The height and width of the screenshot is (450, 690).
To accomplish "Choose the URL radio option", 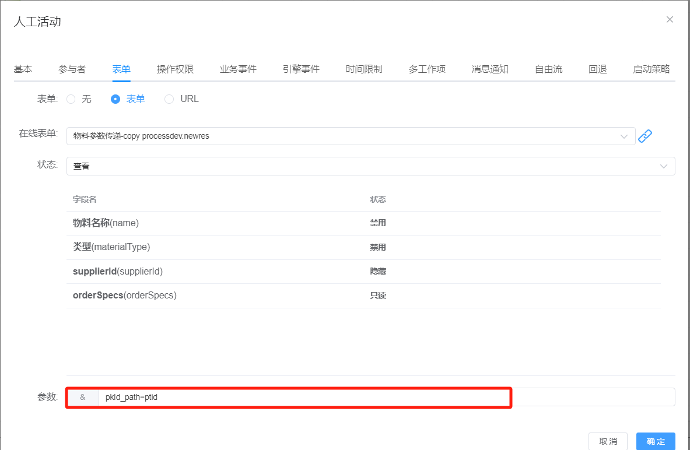I will 169,99.
